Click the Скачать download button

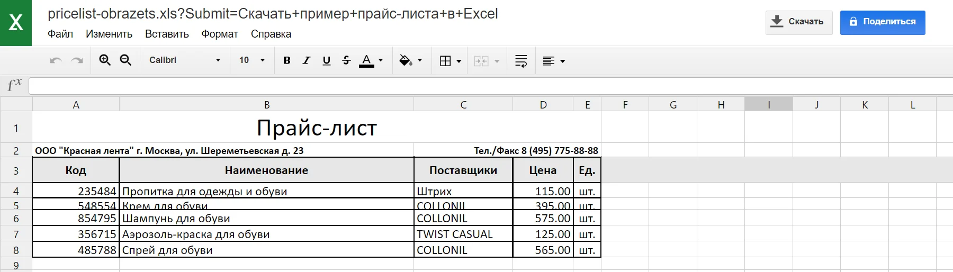click(798, 22)
